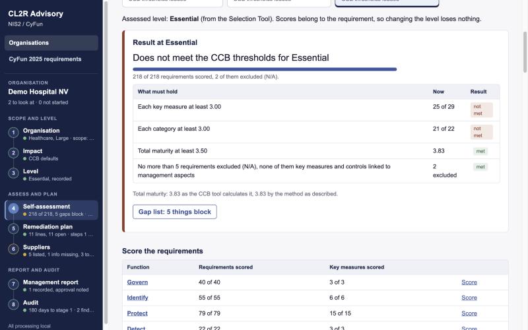
Task: Click the '2 excluded' value
Action: (444, 171)
